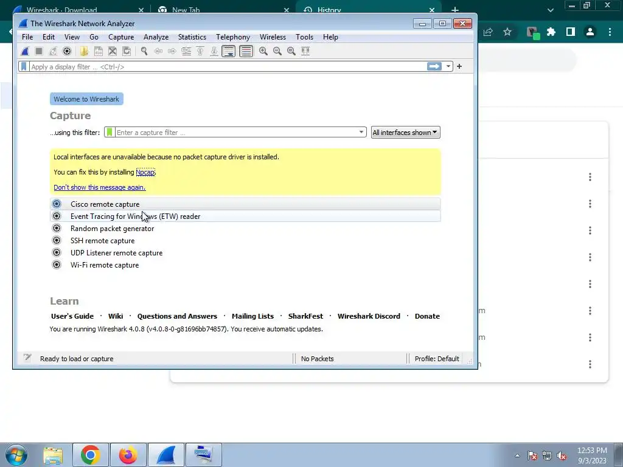Click the Close capture file icon
Image resolution: width=623 pixels, height=467 pixels.
(113, 51)
